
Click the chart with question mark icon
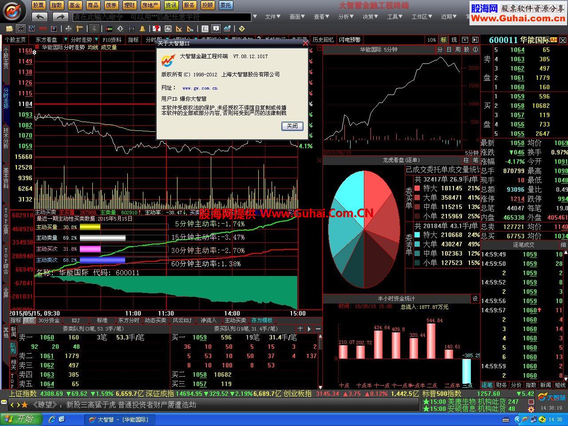click(x=157, y=29)
